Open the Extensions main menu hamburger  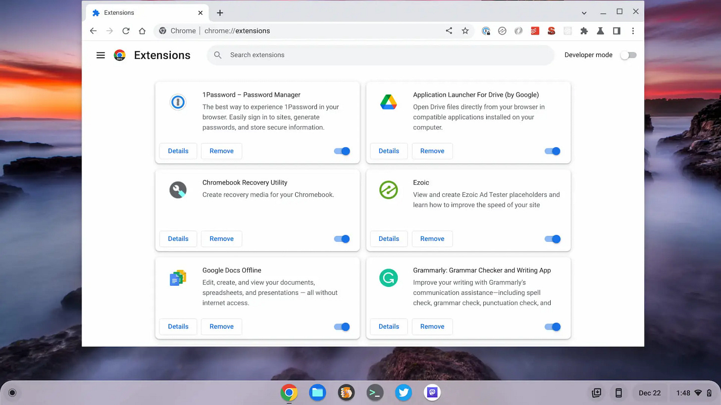click(x=101, y=55)
